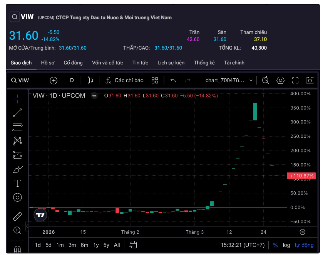
Task: Enter fullscreen chart mode
Action: (x=295, y=80)
